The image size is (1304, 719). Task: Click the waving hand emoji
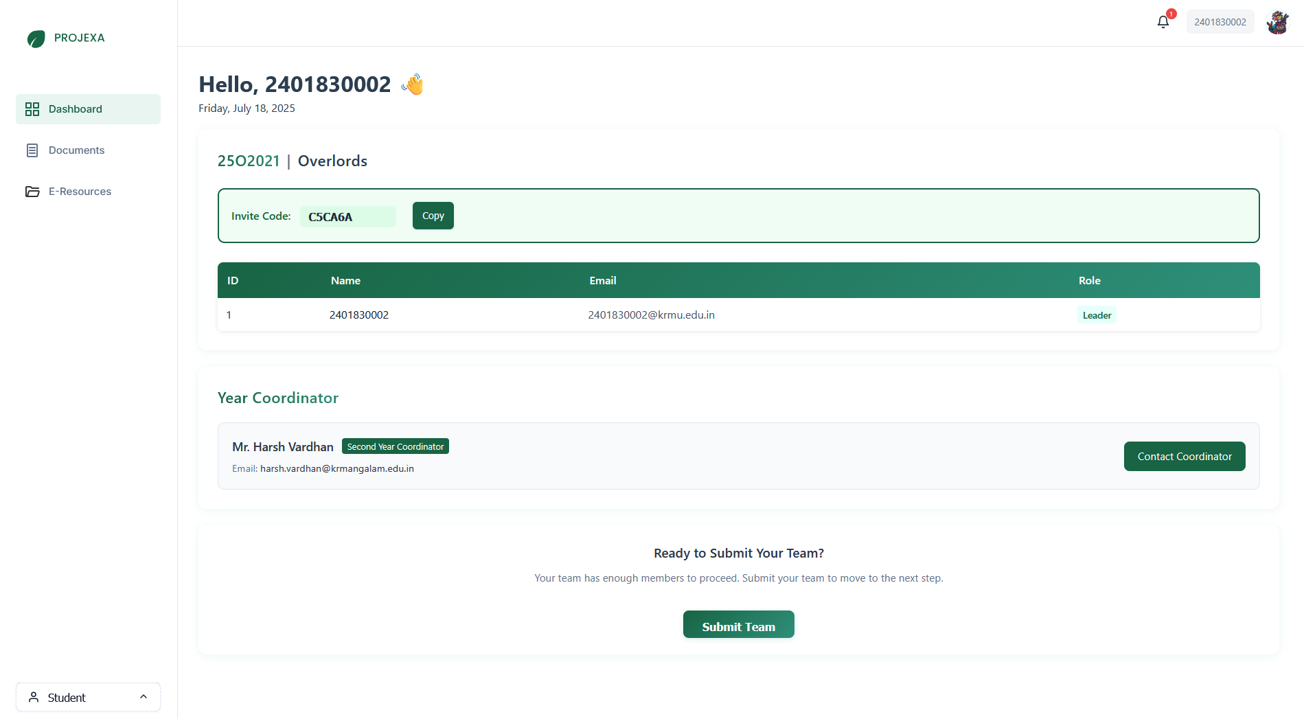[413, 84]
